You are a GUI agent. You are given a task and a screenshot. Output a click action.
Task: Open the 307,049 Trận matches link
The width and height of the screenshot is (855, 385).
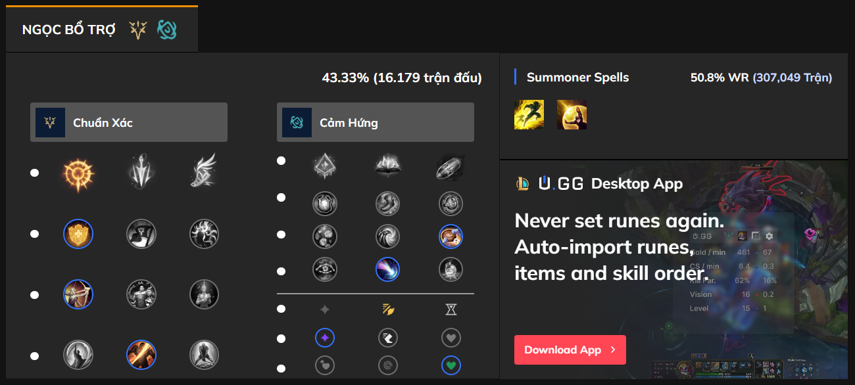tap(792, 78)
